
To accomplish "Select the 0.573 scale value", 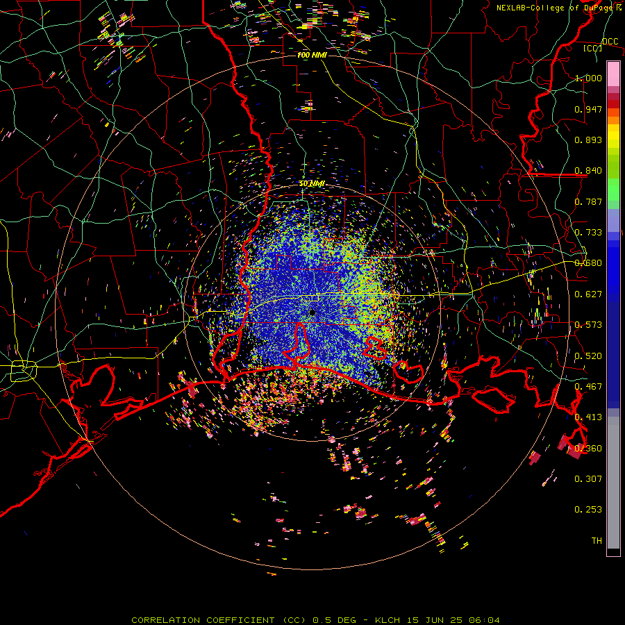I will coord(588,325).
